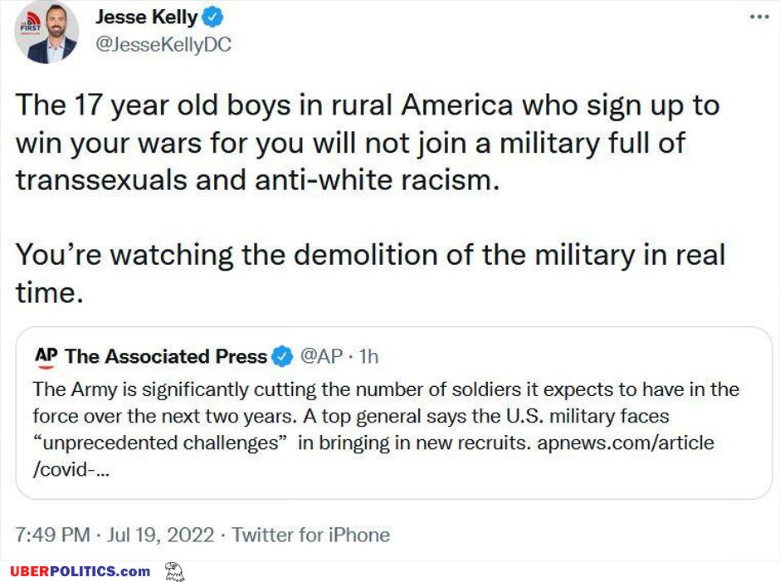
Task: Click the Jul 19, 2022 date
Action: [161, 536]
